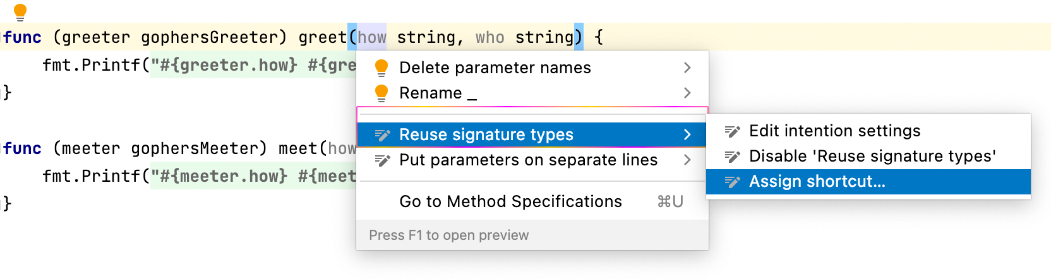Click the 'Press F1 to open preview' hint
The image size is (1051, 279).
(449, 235)
